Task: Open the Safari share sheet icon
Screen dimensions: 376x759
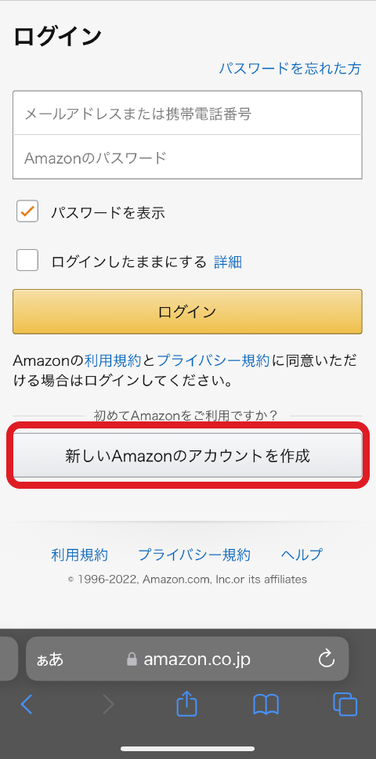Action: (x=186, y=703)
